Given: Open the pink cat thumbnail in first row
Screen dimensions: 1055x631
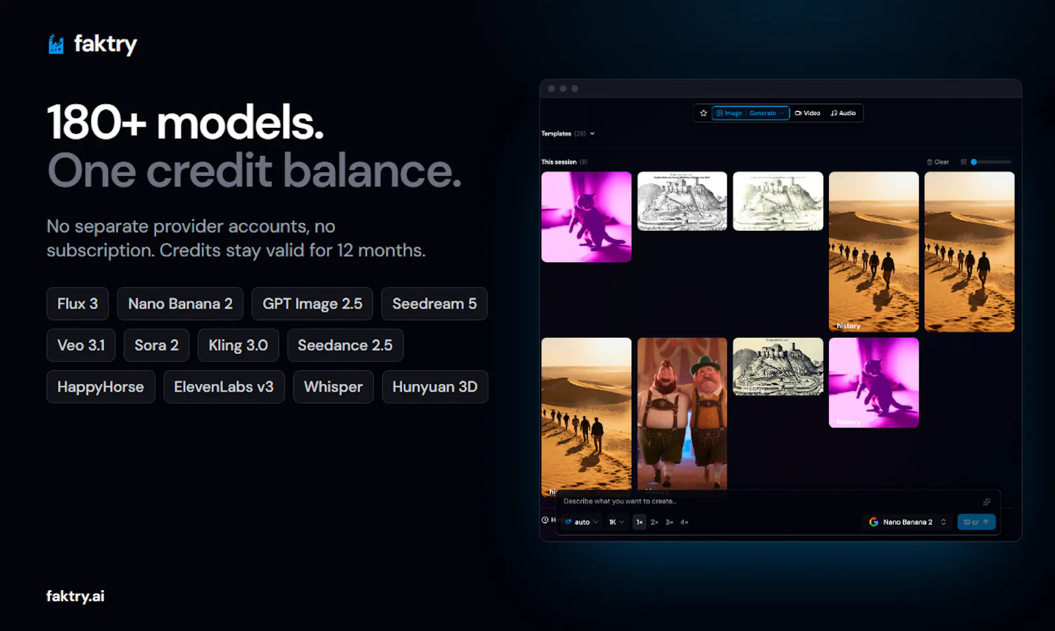Looking at the screenshot, I should pyautogui.click(x=586, y=217).
